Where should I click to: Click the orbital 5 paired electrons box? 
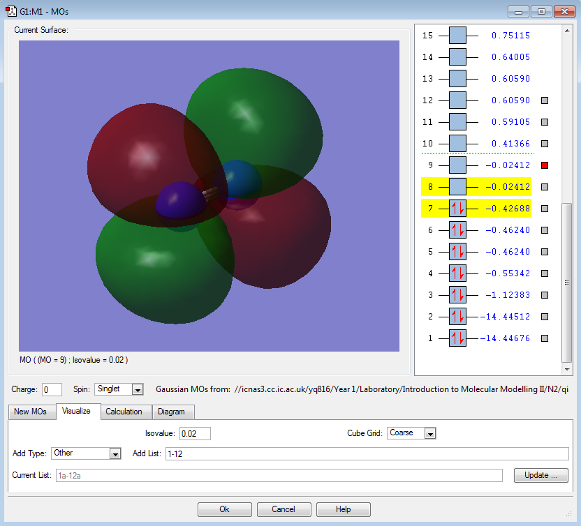click(457, 252)
